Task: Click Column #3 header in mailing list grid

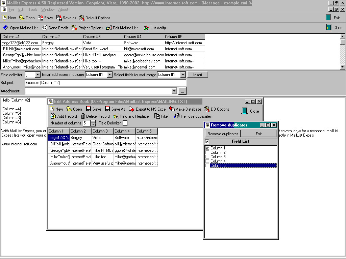Action: (103, 37)
